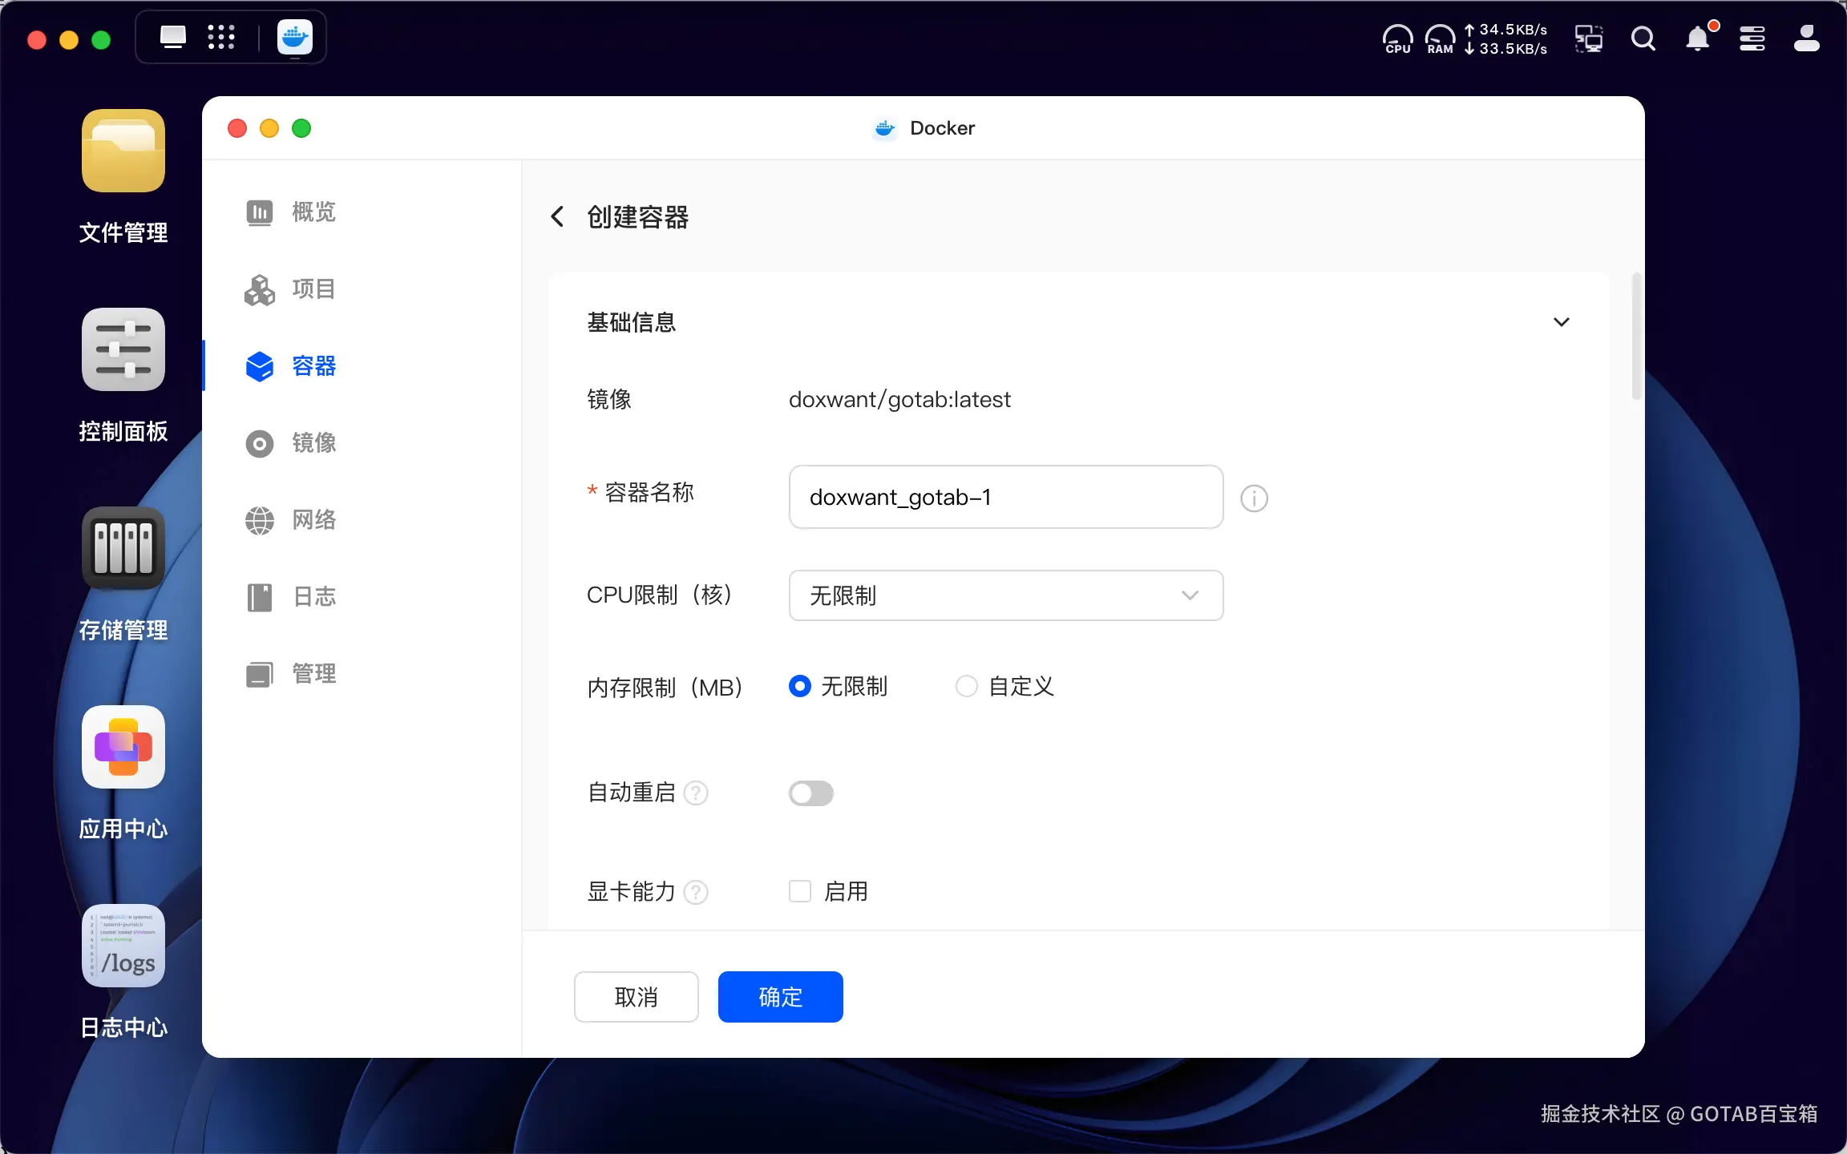Open the notifications bell in top bar
1847x1154 pixels.
click(x=1698, y=38)
